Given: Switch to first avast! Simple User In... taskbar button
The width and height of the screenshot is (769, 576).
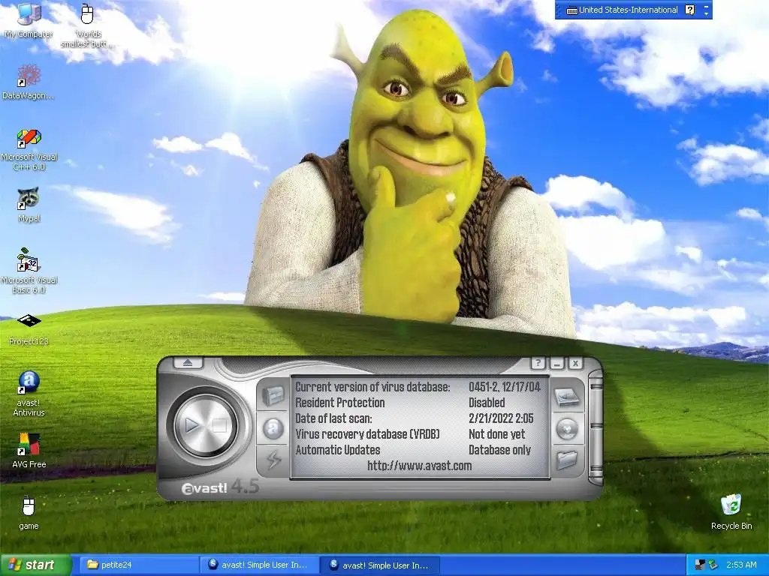Looking at the screenshot, I should 259,565.
